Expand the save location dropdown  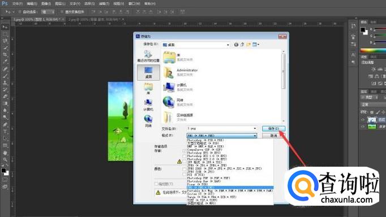click(228, 45)
